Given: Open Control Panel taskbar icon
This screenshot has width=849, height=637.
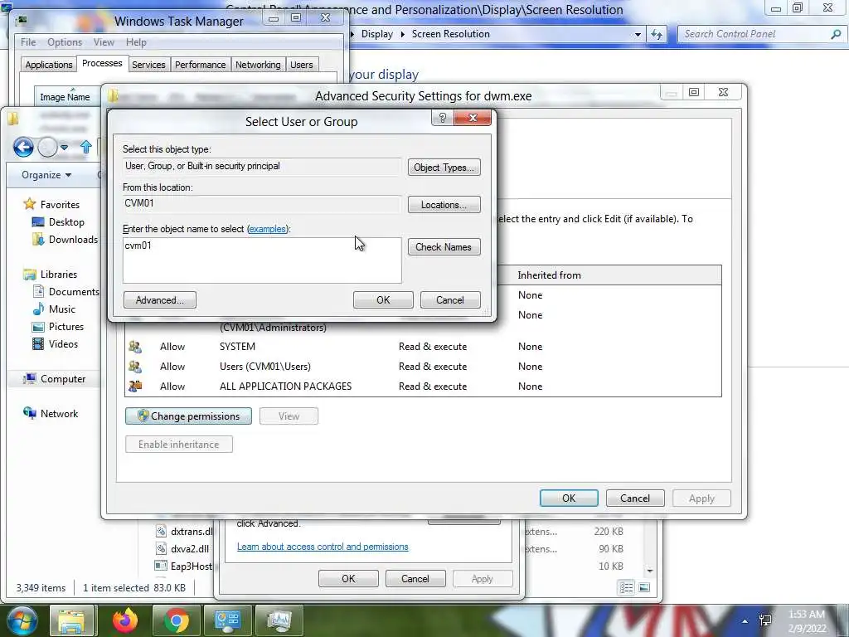Looking at the screenshot, I should (x=227, y=620).
